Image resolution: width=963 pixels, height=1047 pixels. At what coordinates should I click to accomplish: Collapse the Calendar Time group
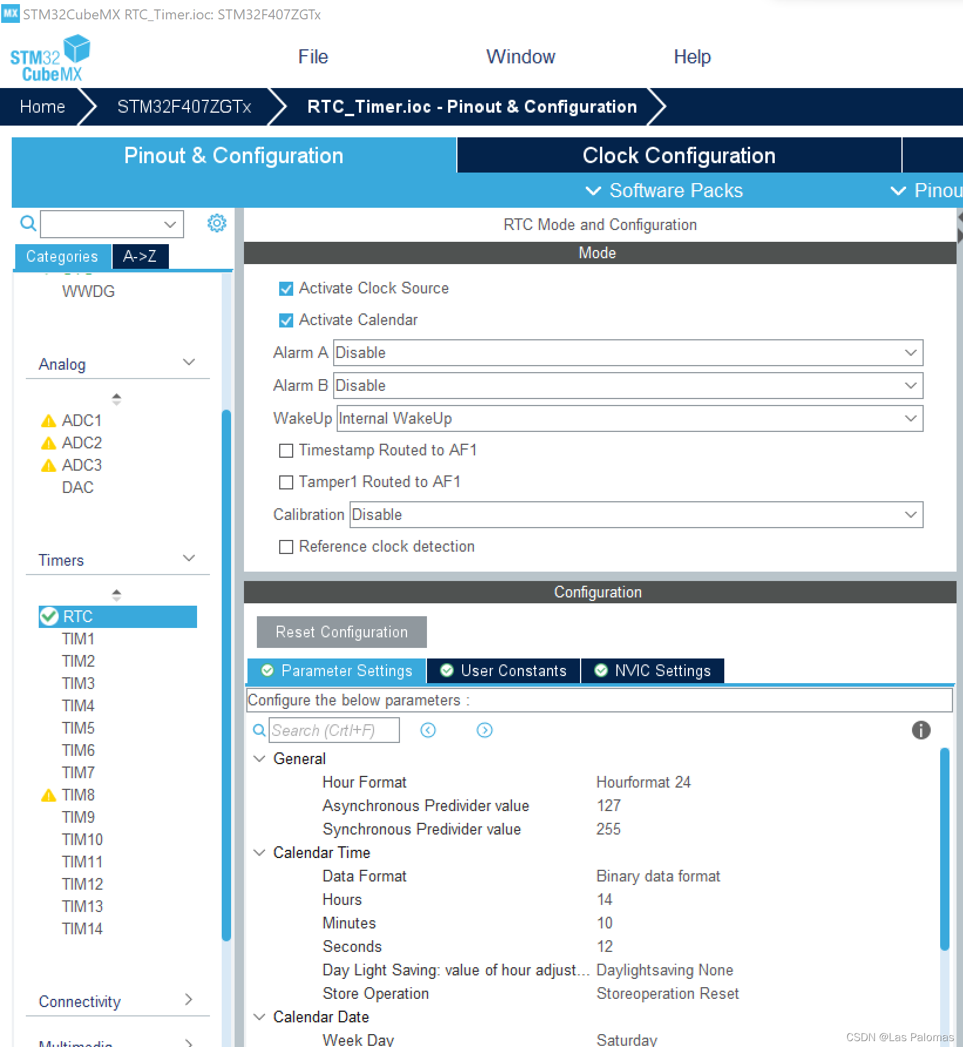pyautogui.click(x=259, y=853)
